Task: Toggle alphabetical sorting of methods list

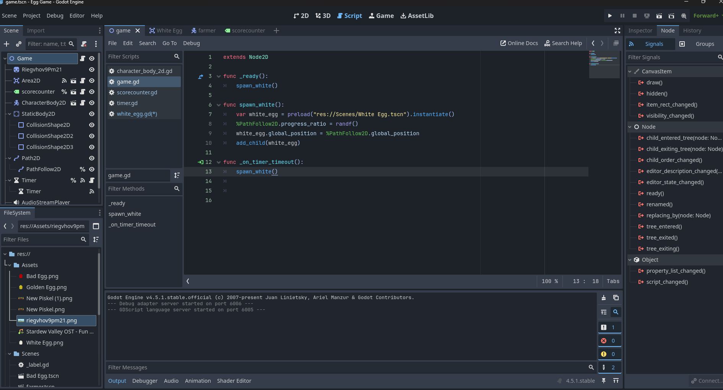Action: coord(177,175)
